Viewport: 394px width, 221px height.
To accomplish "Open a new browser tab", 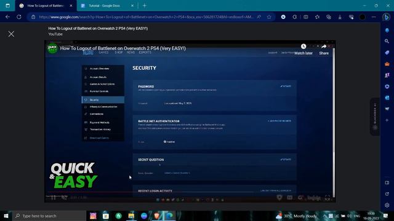I will pyautogui.click(x=145, y=6).
